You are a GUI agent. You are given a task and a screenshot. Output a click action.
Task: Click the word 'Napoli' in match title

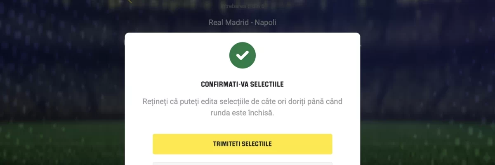(265, 22)
